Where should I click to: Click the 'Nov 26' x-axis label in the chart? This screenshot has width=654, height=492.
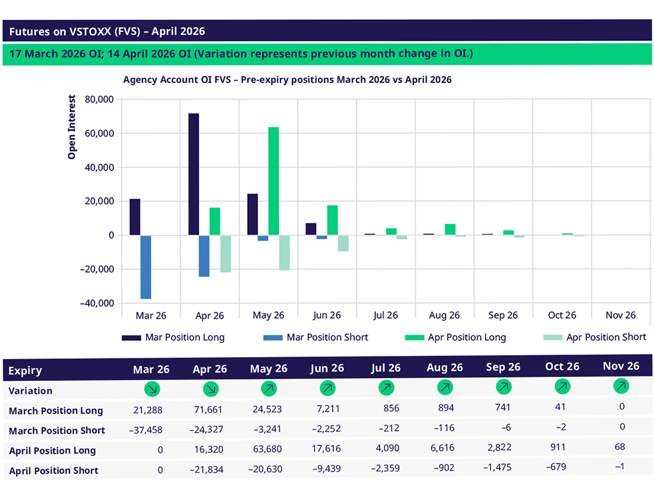621,316
